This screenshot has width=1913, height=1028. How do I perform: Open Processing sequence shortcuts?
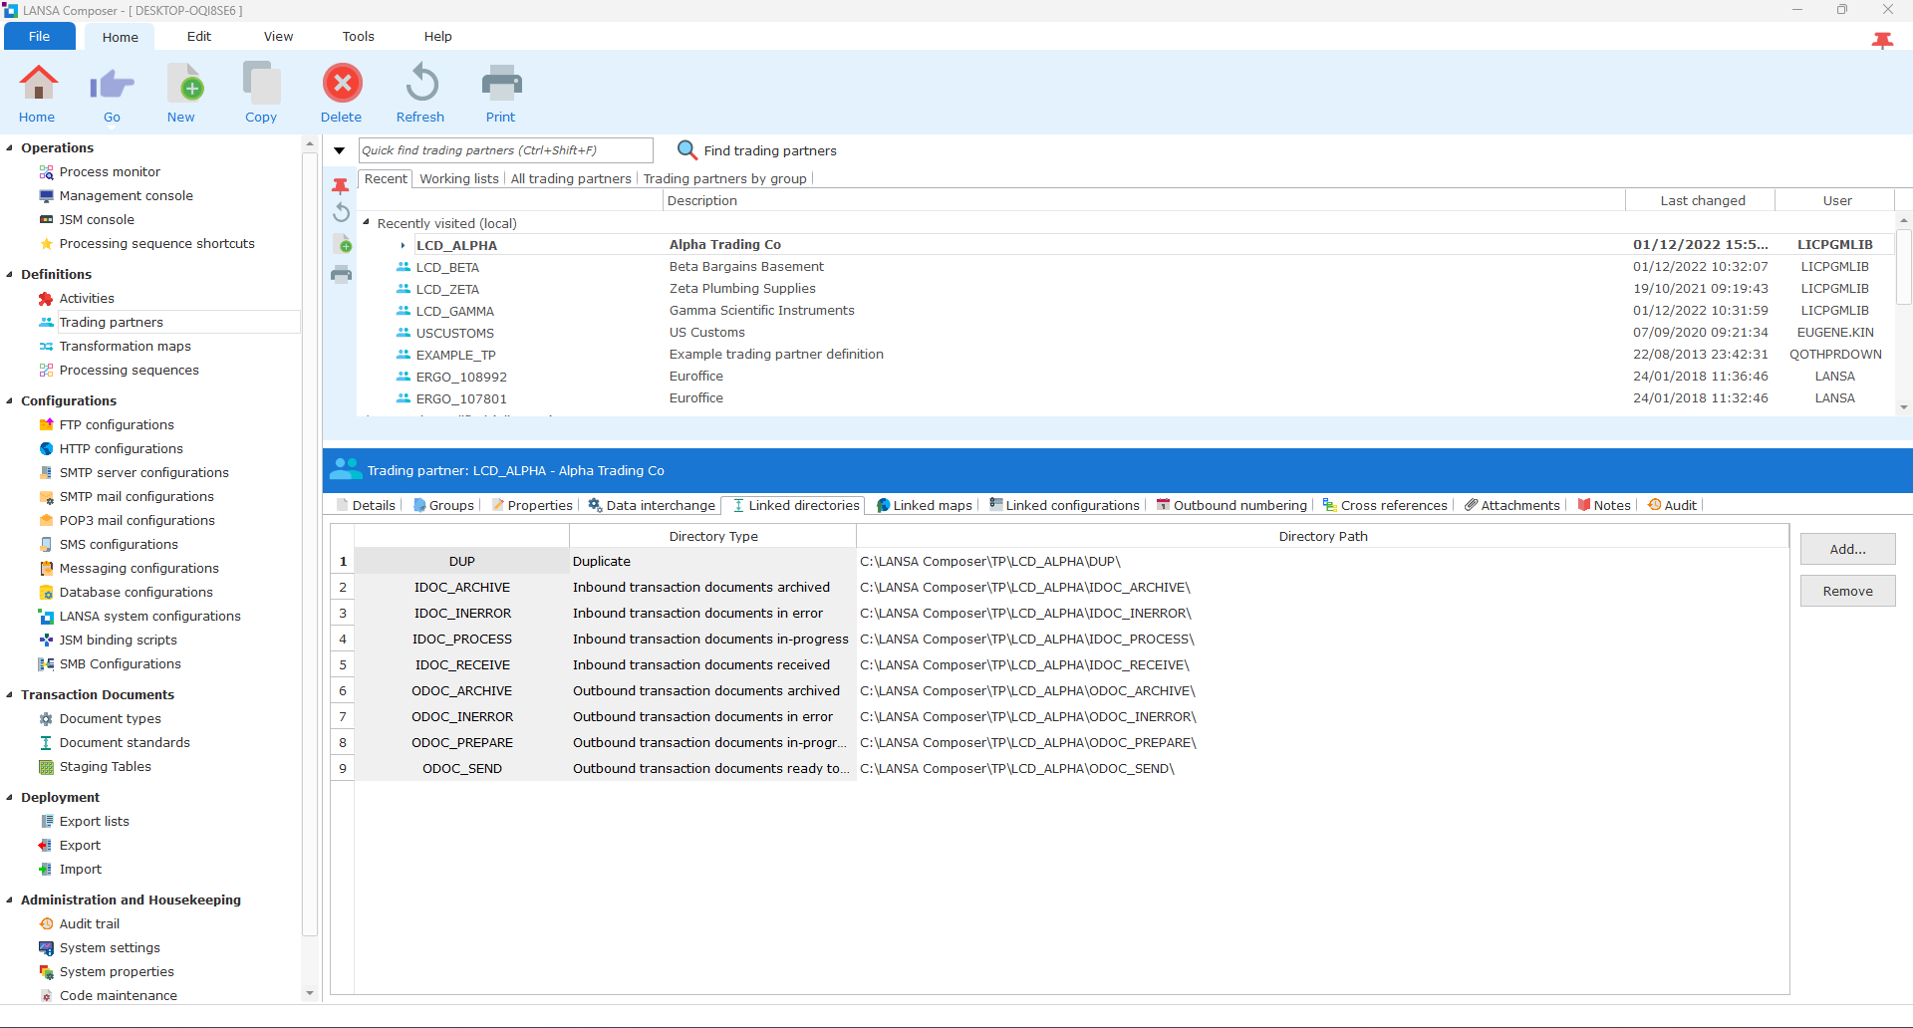click(156, 244)
